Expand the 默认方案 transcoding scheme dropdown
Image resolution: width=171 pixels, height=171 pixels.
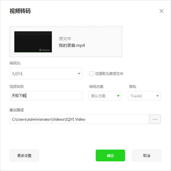click(105, 96)
